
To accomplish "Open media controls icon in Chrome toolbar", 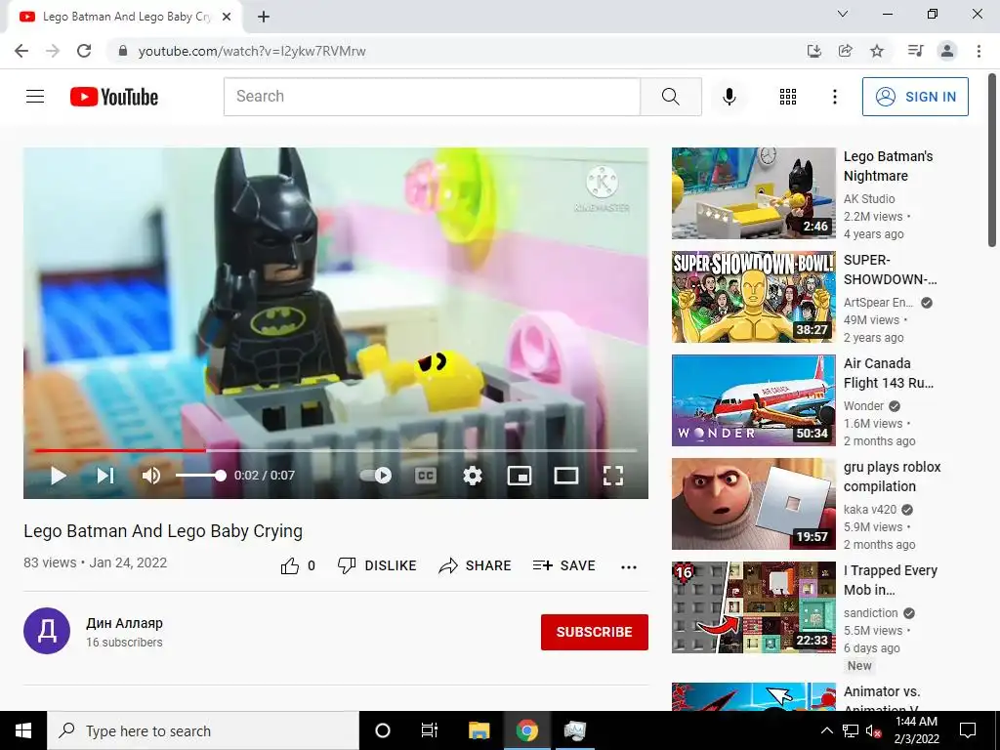I will pyautogui.click(x=916, y=51).
